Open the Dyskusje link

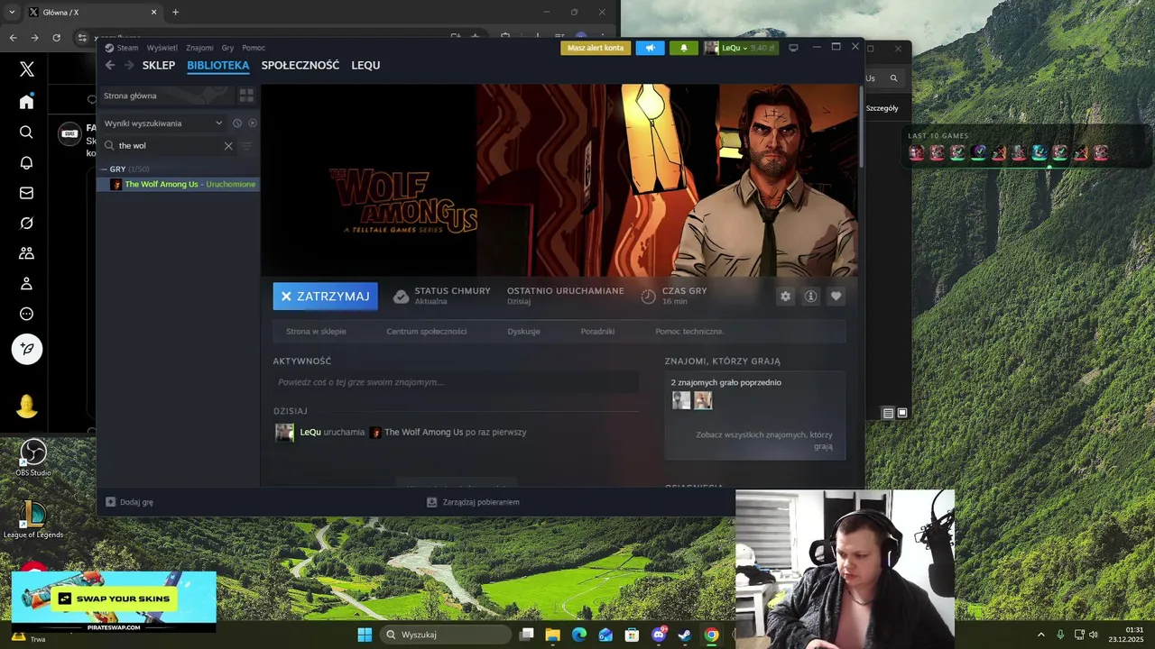point(523,332)
